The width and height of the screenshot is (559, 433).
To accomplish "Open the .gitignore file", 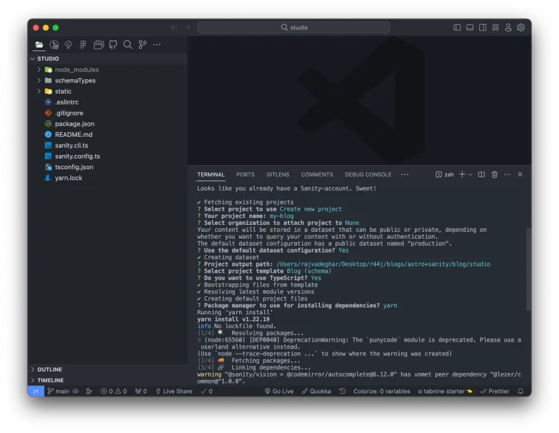I will [x=109, y=113].
